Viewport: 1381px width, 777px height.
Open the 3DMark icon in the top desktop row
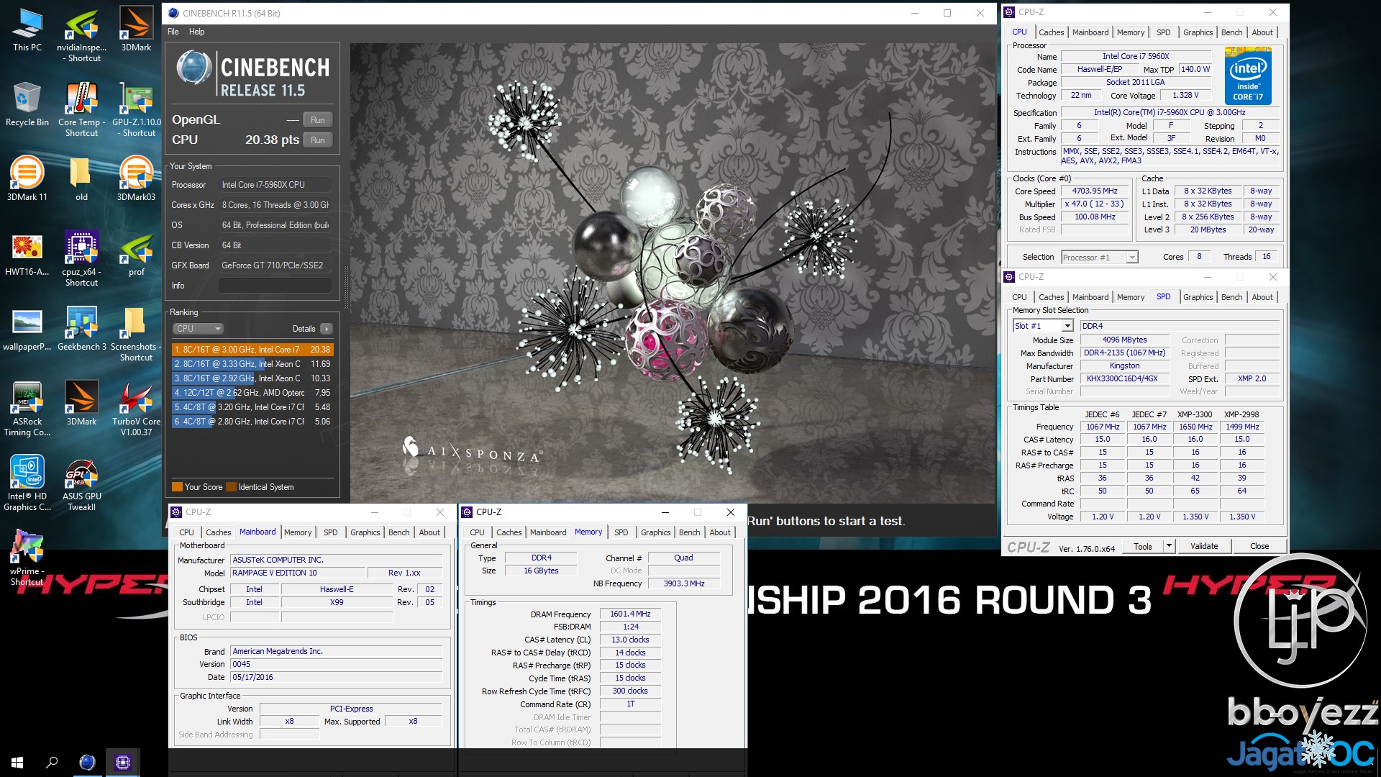click(x=136, y=30)
